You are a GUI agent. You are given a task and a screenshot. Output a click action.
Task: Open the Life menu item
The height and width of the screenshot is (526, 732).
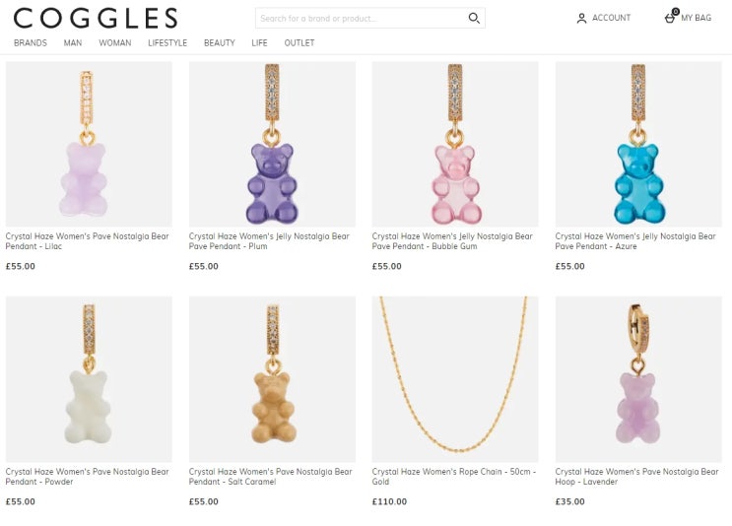coord(259,43)
